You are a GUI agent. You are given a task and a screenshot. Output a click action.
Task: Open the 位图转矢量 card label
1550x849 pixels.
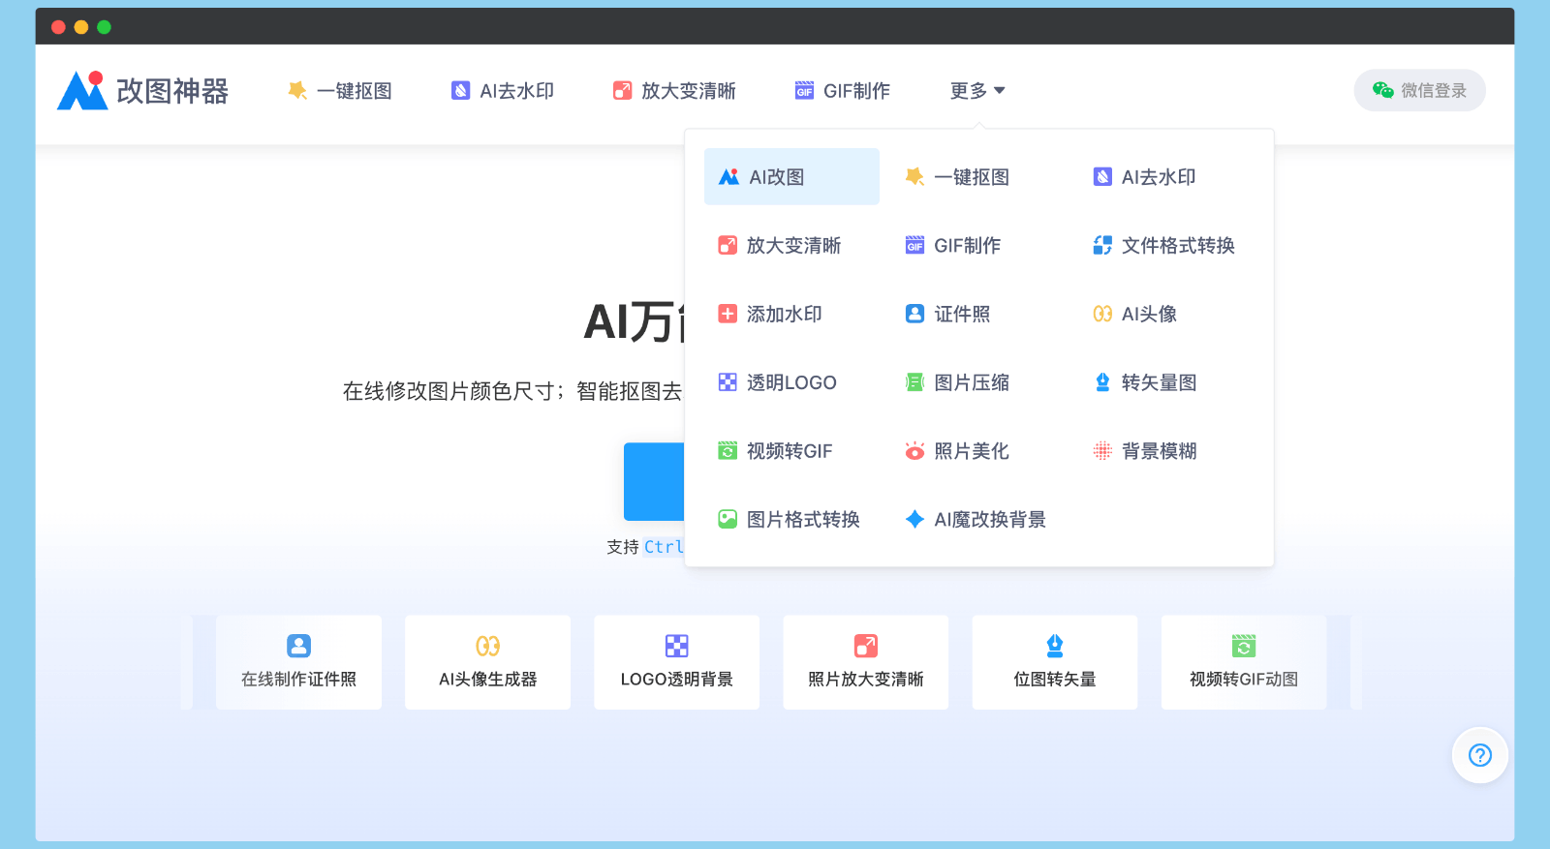1055,679
